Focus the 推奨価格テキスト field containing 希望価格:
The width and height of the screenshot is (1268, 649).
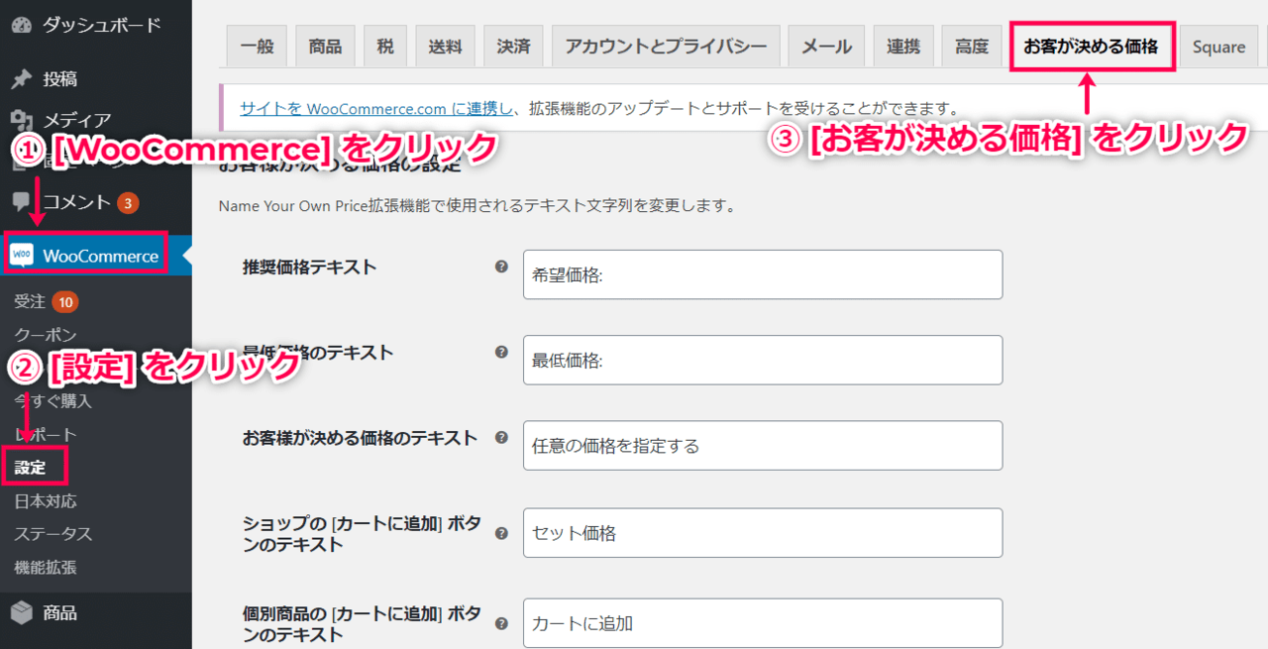click(763, 274)
